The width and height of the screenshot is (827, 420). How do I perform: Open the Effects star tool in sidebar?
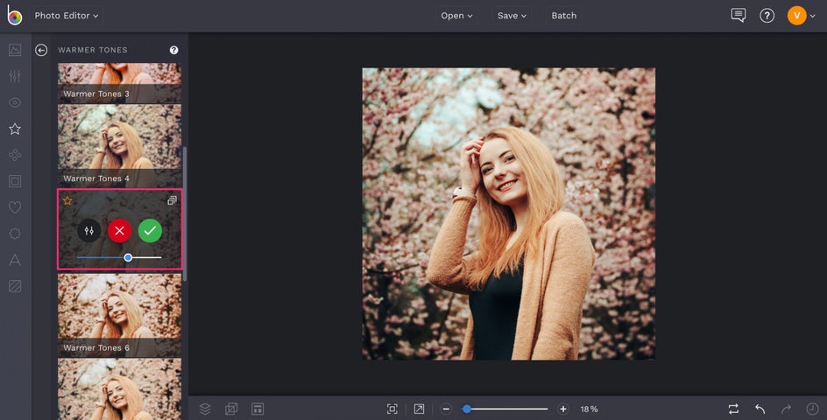pos(15,129)
